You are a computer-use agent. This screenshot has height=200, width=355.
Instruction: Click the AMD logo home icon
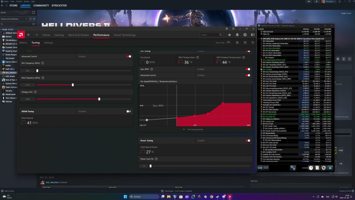21,35
